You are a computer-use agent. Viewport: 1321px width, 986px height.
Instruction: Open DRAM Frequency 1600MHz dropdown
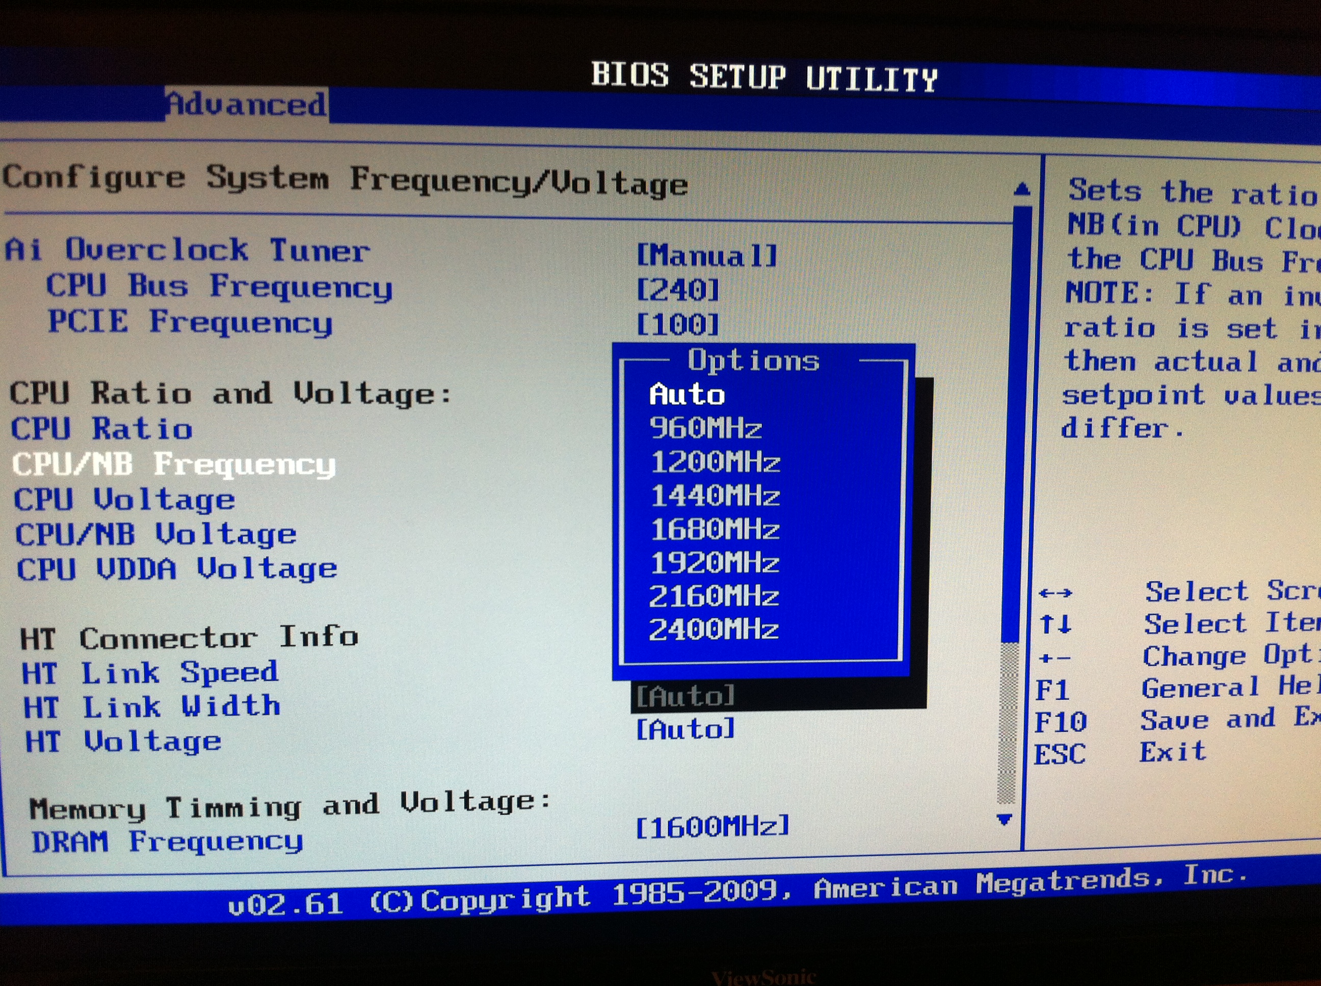pos(712,827)
